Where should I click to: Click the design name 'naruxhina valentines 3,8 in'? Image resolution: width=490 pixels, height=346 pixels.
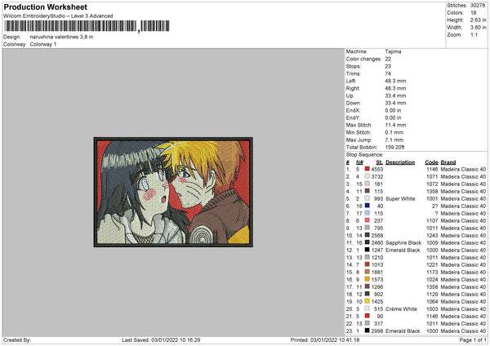[x=61, y=37]
